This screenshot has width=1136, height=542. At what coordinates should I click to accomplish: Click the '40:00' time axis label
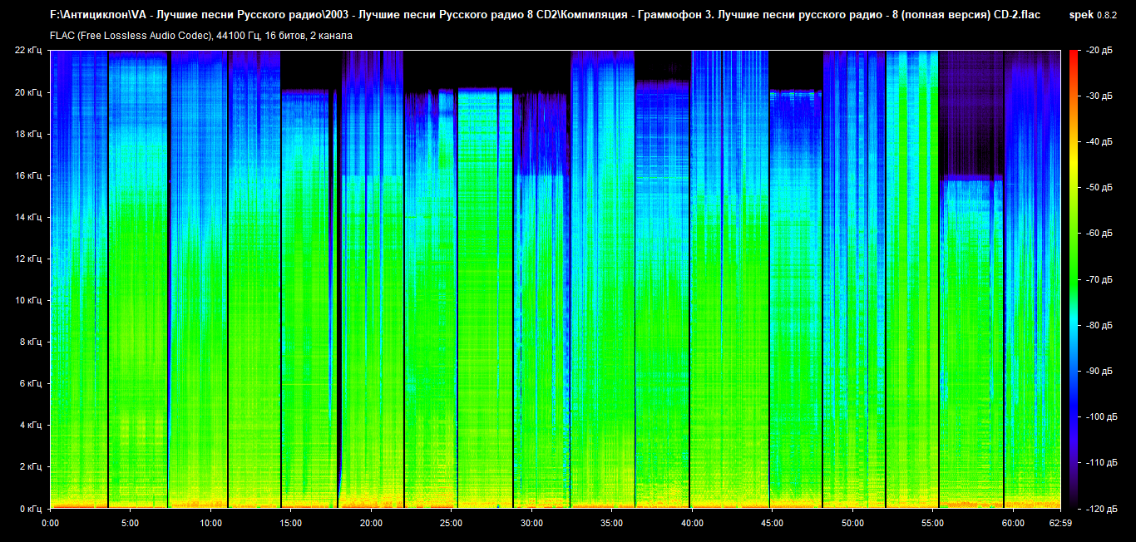click(692, 523)
